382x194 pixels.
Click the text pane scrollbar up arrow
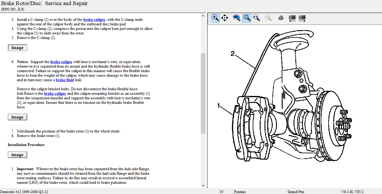(x=203, y=15)
